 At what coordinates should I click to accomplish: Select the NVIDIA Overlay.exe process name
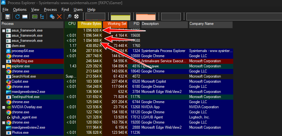27,107
